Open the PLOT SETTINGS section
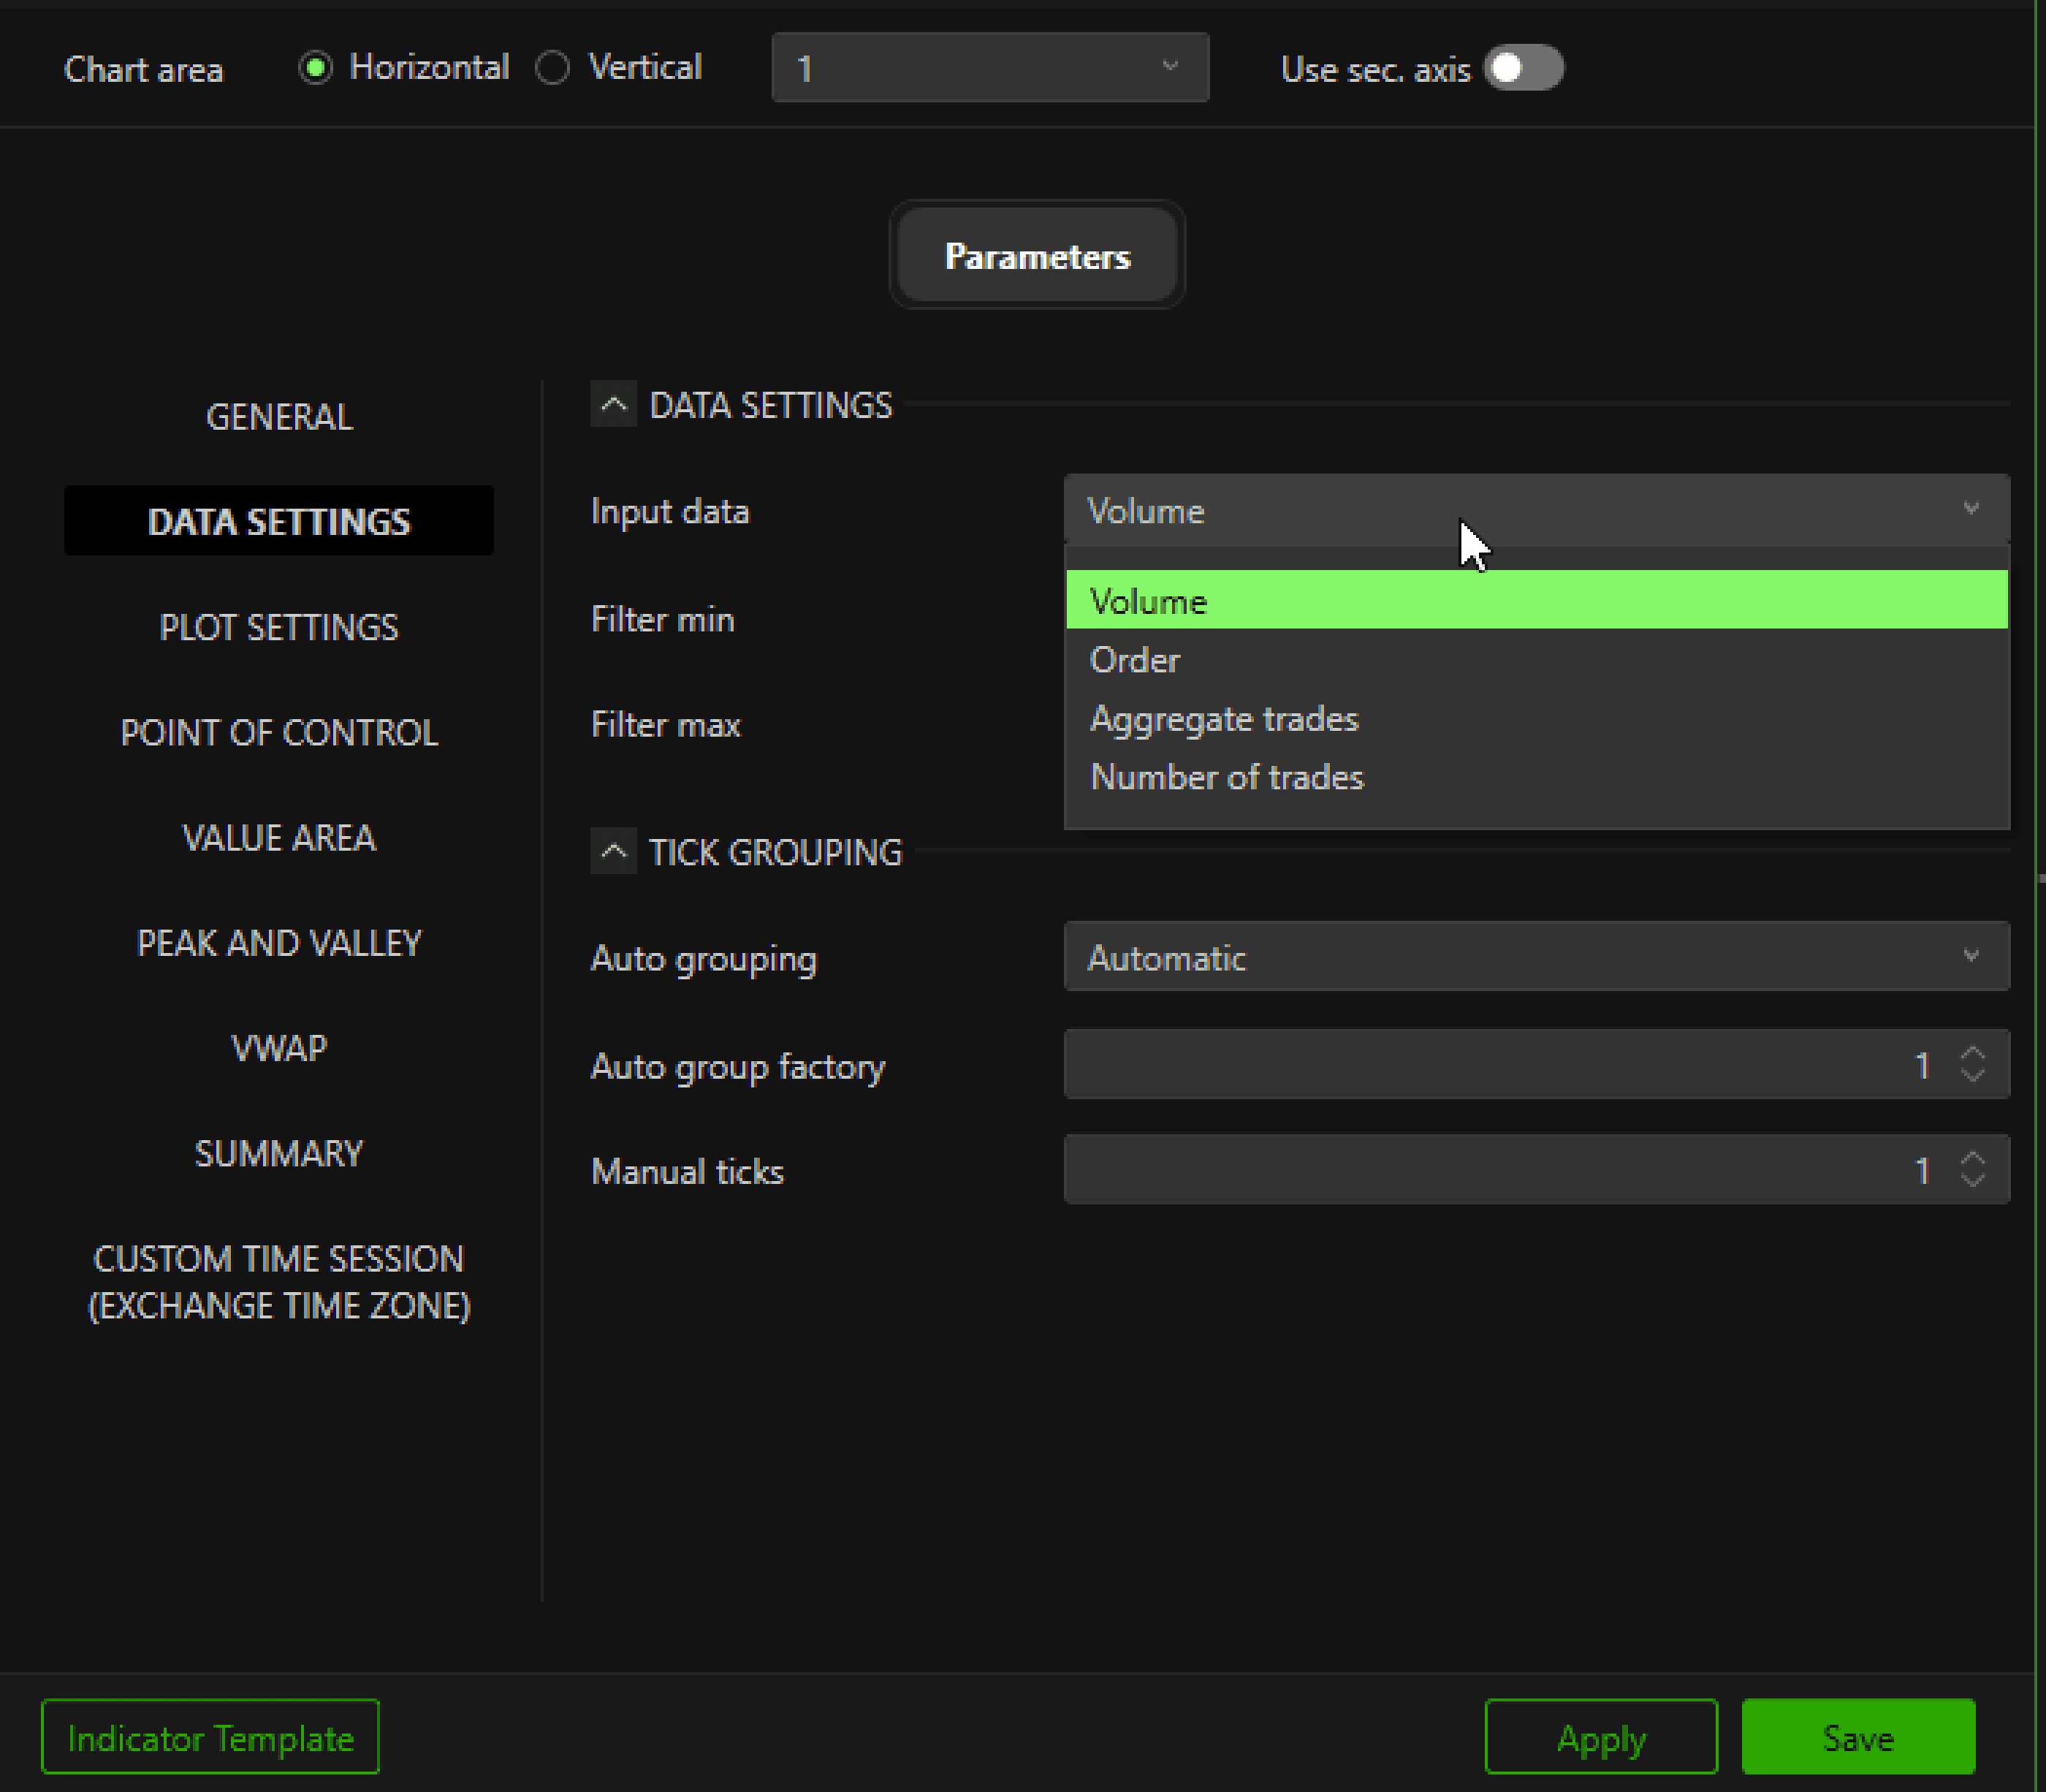Viewport: 2046px width, 1792px height. click(279, 627)
